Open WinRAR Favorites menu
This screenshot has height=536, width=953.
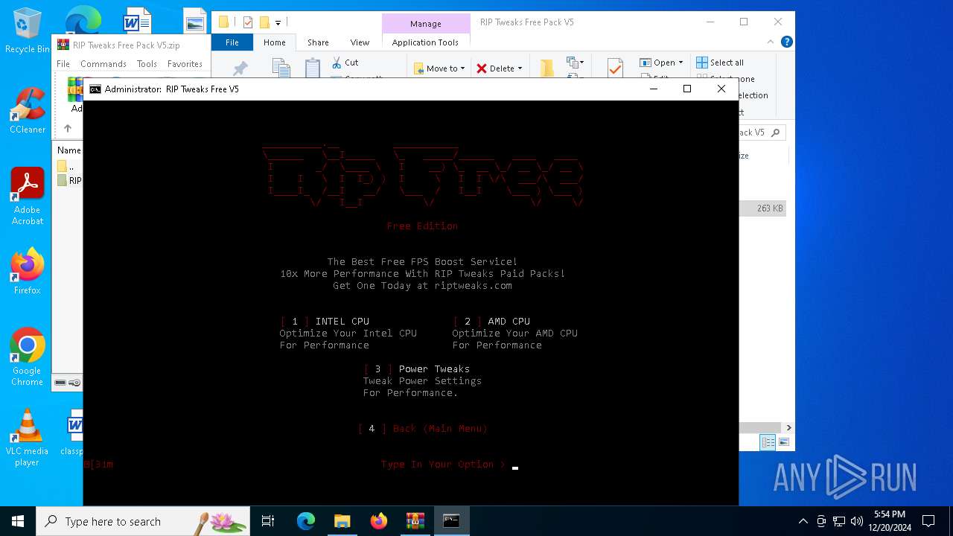coord(185,64)
